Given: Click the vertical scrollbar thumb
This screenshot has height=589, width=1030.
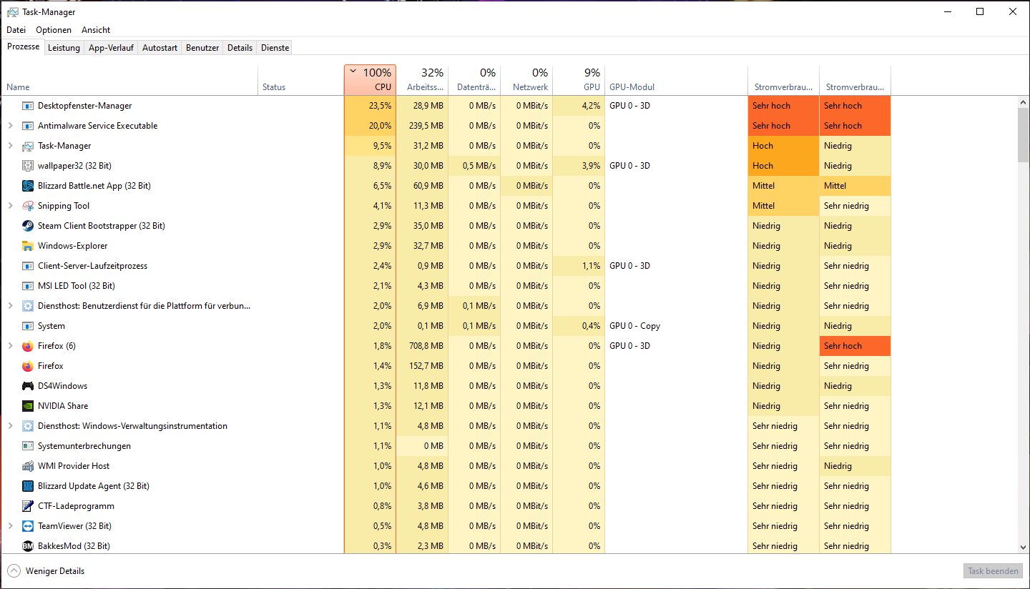Looking at the screenshot, I should pos(1023,136).
